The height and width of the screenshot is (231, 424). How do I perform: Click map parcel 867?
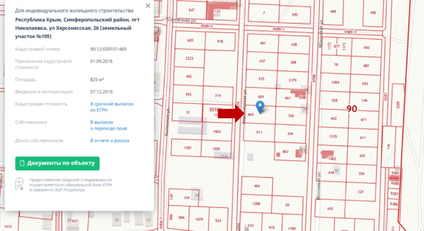(x=286, y=152)
